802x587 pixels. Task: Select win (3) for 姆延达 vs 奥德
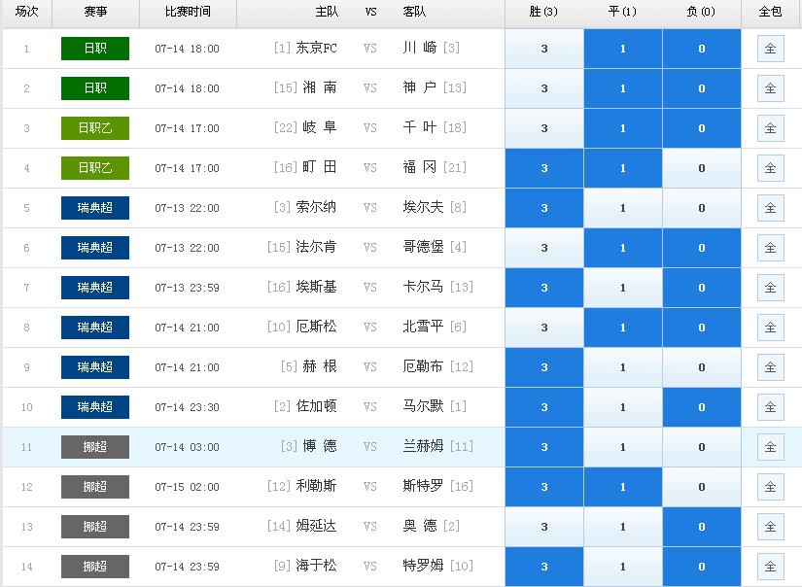tap(544, 527)
